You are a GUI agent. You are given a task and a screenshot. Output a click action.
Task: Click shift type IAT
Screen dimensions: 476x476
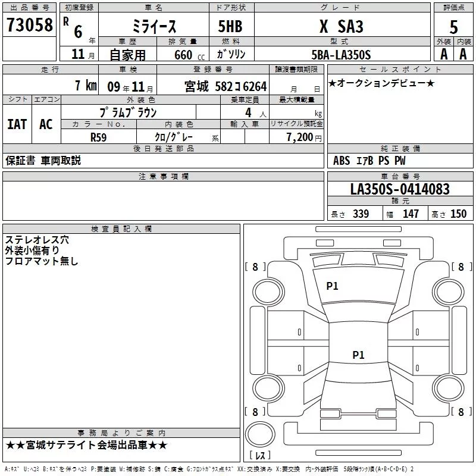(x=17, y=124)
